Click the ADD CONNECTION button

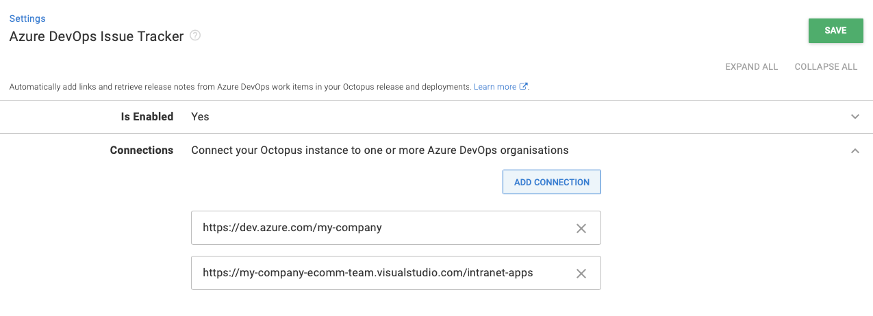coord(551,182)
